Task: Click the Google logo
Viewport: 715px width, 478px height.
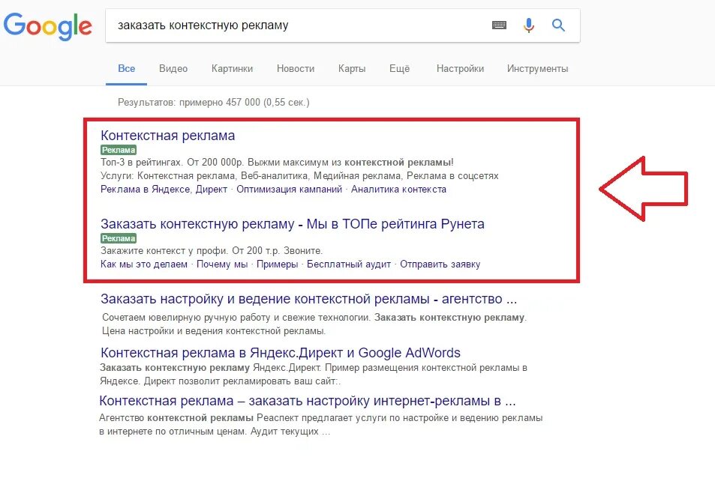Action: [48, 25]
